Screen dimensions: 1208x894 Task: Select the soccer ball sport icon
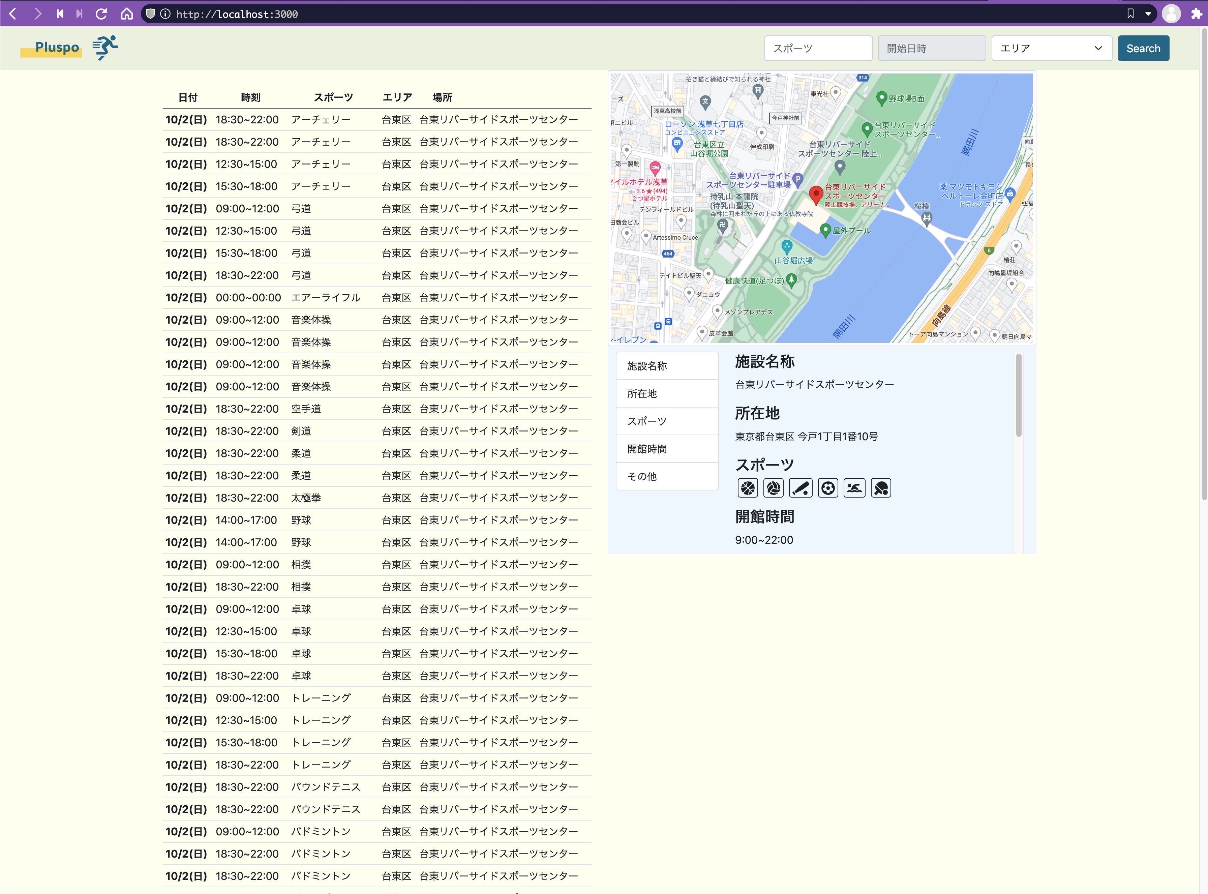click(x=827, y=487)
